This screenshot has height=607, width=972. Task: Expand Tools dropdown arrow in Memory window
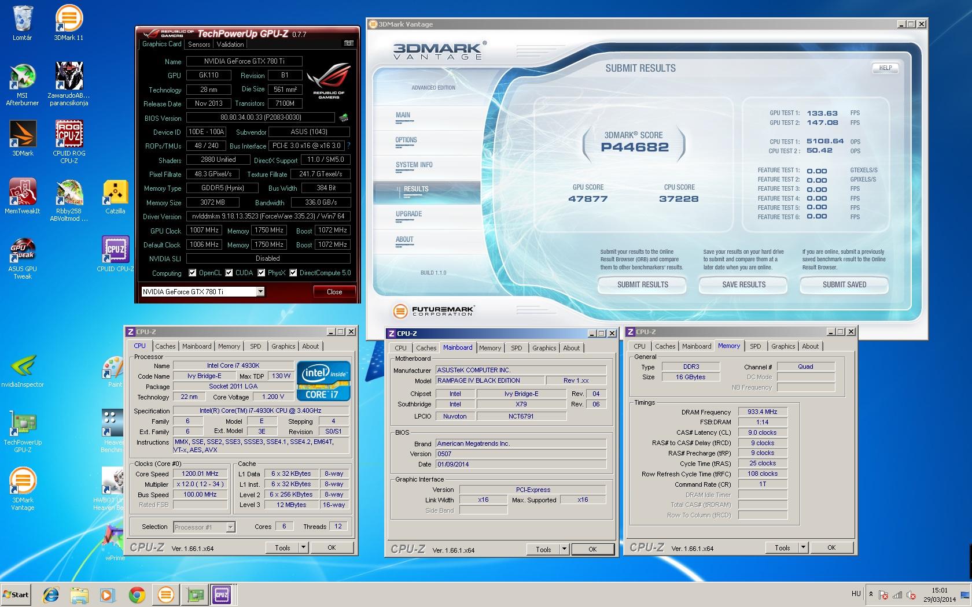803,547
